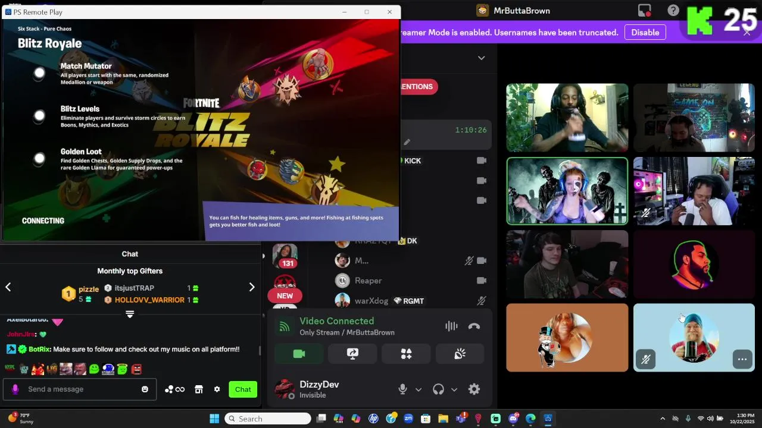Image resolution: width=762 pixels, height=428 pixels.
Task: Expand microphone input options arrow
Action: (419, 389)
